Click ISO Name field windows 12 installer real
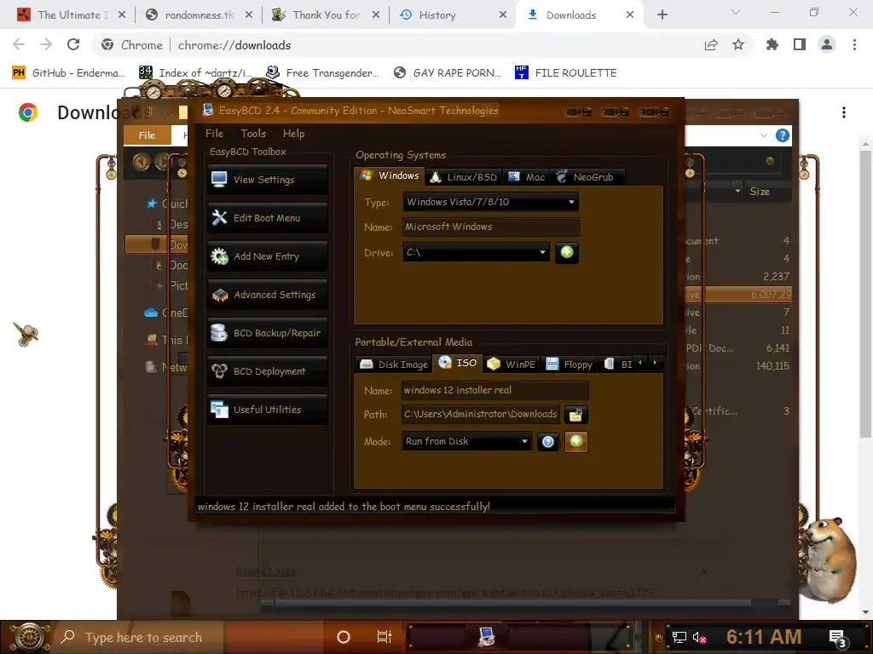The image size is (873, 654). 495,390
